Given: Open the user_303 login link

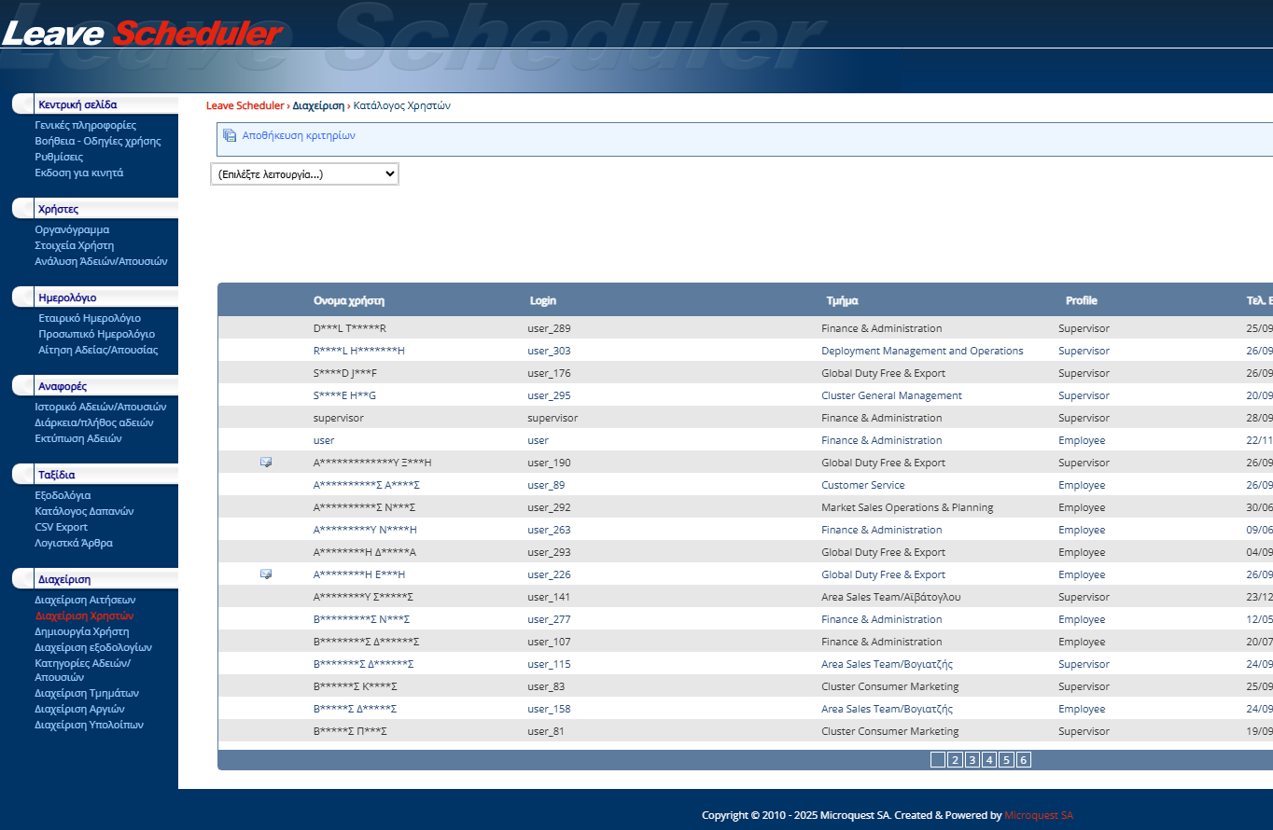Looking at the screenshot, I should coord(549,351).
